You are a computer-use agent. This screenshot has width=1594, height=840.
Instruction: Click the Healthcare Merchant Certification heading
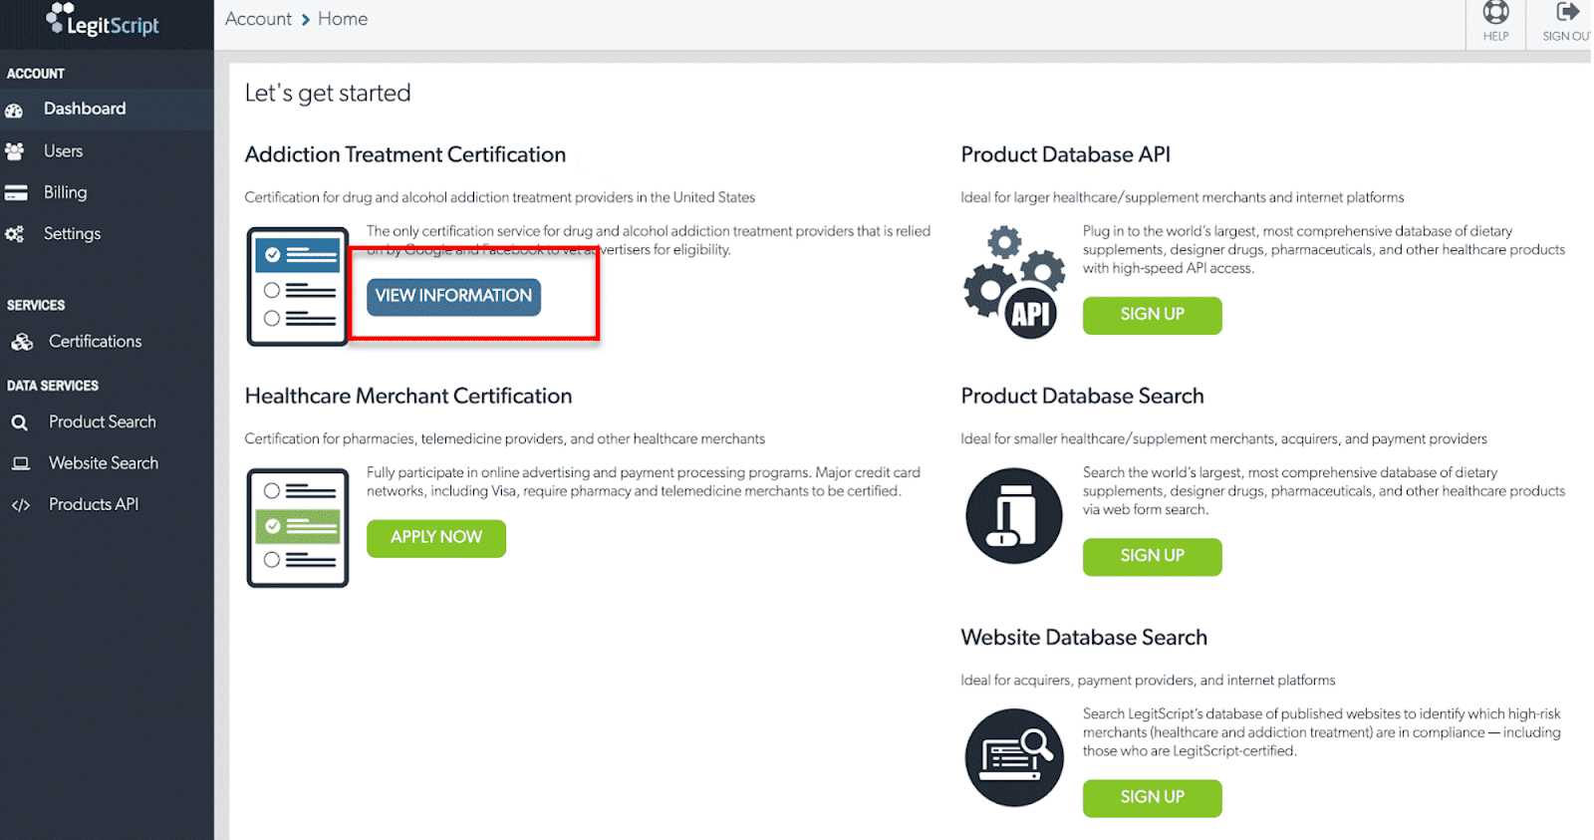coord(408,396)
